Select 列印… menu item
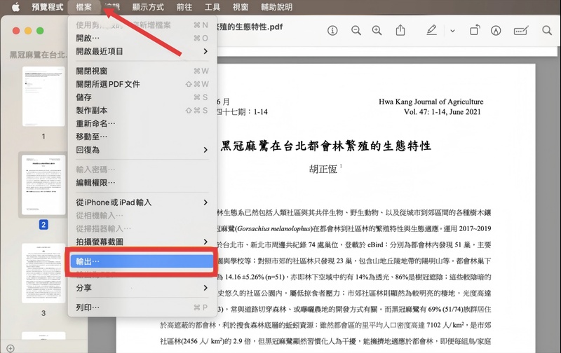Viewport: 561px width, 353px height. [140, 307]
